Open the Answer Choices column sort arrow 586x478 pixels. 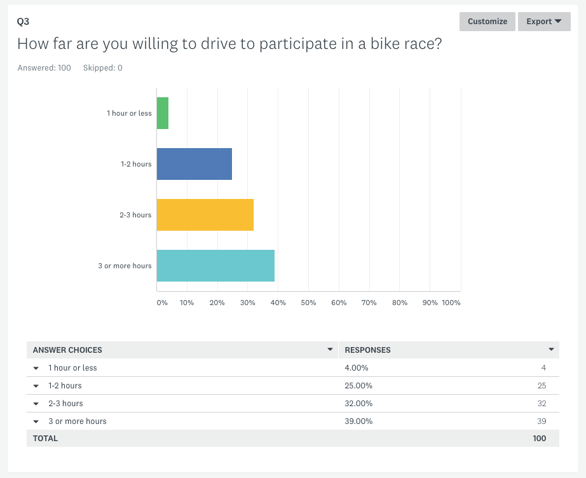pos(330,350)
